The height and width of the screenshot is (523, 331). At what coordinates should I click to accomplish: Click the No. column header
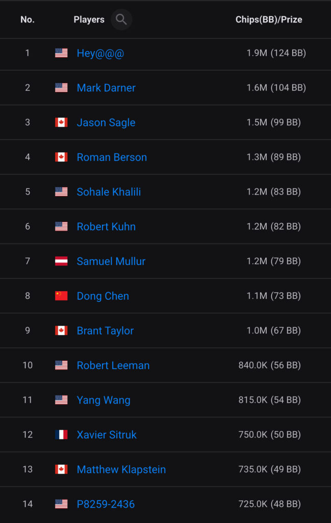click(28, 20)
